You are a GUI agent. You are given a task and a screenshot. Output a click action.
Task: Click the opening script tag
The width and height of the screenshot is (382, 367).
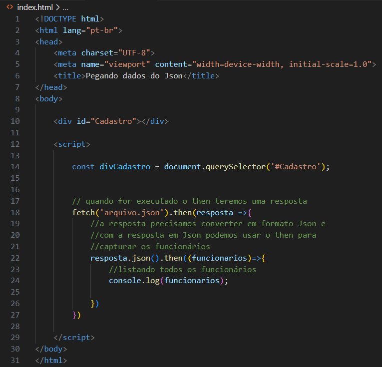72,144
